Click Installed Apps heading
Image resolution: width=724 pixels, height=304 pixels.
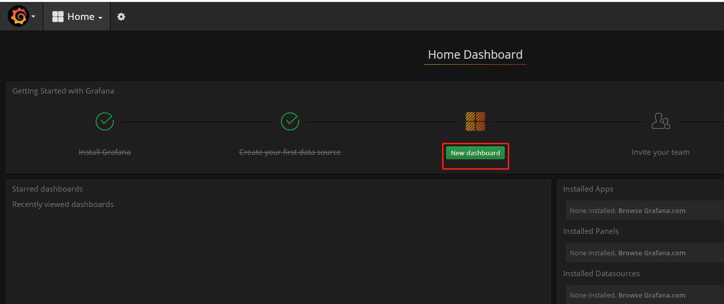point(588,189)
